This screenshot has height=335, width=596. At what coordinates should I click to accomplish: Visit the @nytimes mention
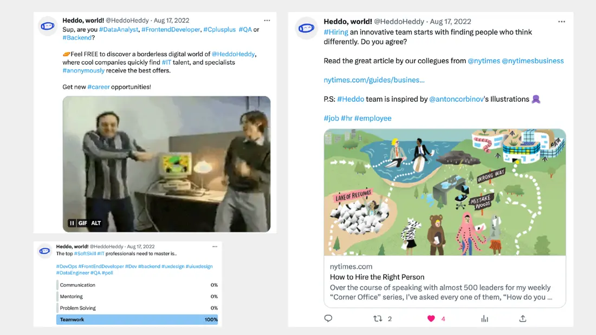(484, 61)
